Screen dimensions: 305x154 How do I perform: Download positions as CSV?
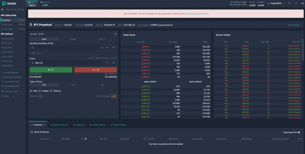(x=291, y=132)
